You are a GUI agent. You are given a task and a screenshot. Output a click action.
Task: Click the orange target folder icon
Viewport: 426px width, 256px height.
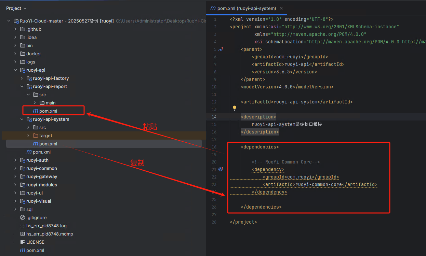(x=36, y=136)
